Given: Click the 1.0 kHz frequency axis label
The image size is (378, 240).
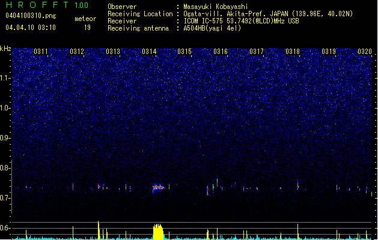Looking at the screenshot, I should click(5, 108).
